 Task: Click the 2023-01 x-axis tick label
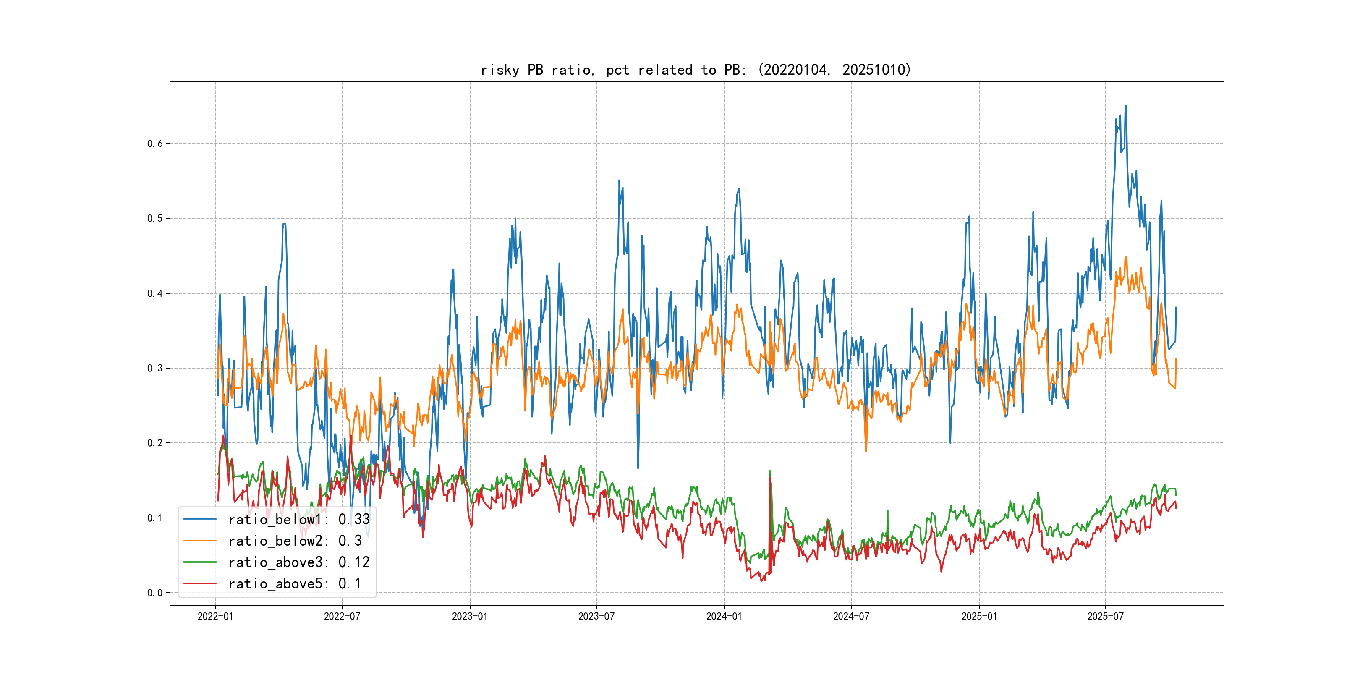pyautogui.click(x=469, y=616)
